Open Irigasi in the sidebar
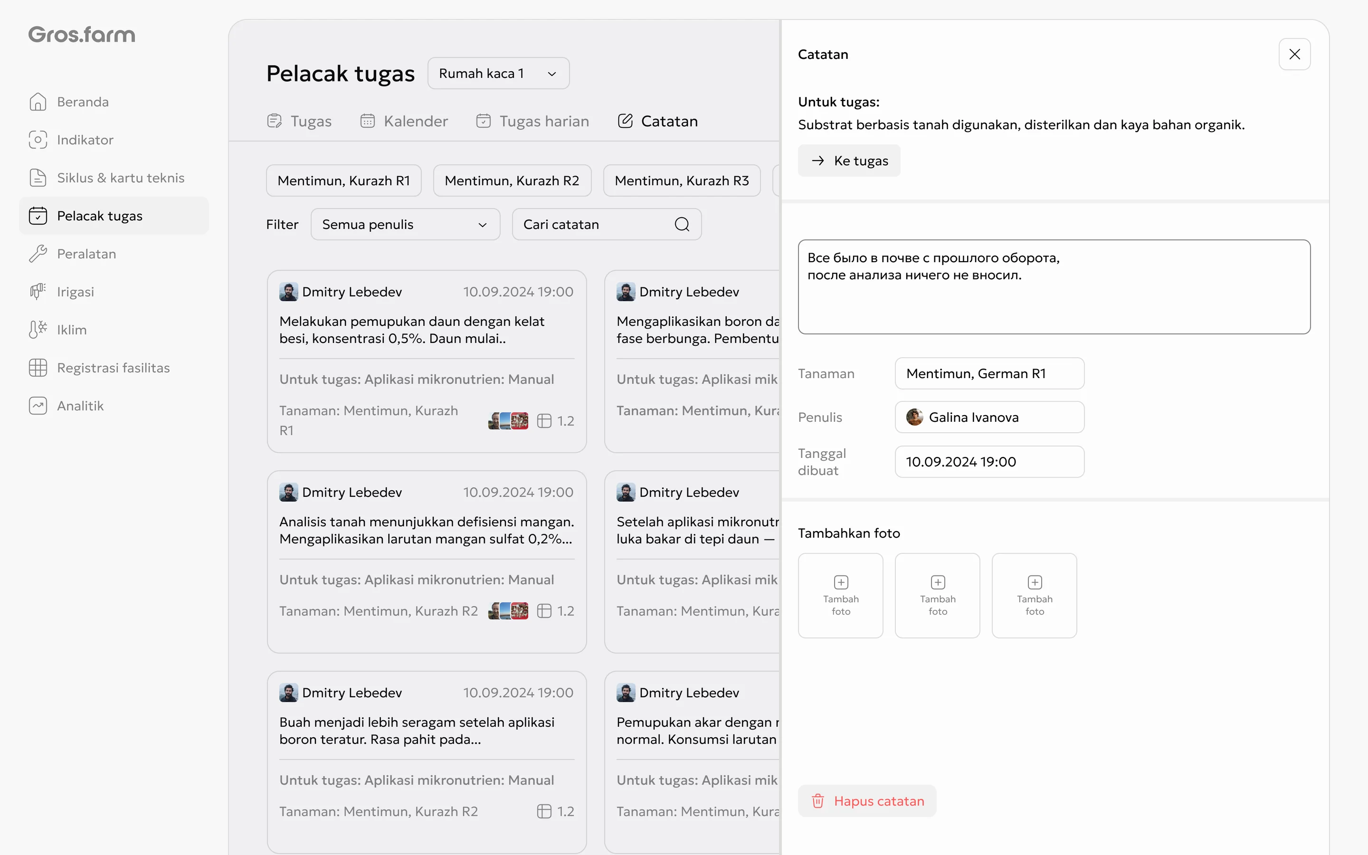This screenshot has height=855, width=1368. 114,292
